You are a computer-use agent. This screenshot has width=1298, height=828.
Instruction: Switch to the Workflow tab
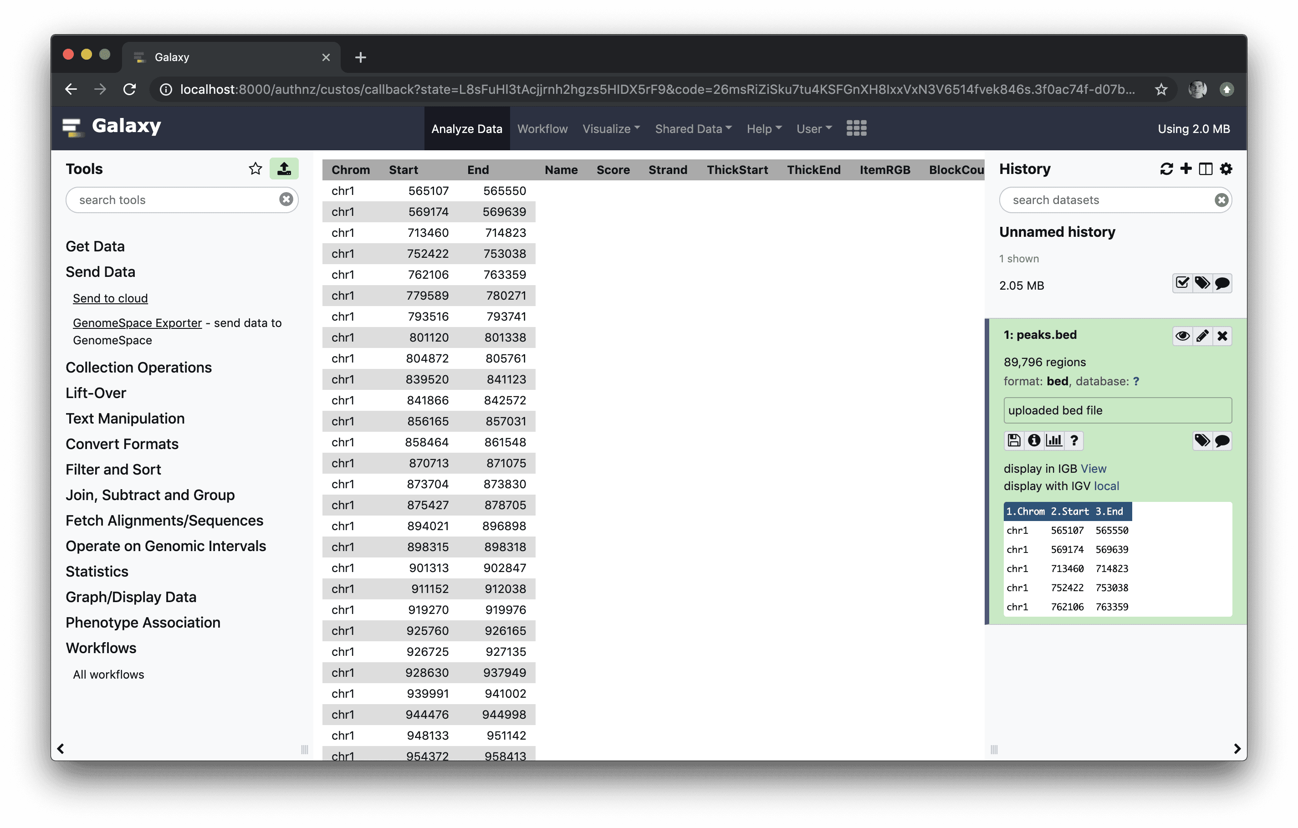point(542,129)
